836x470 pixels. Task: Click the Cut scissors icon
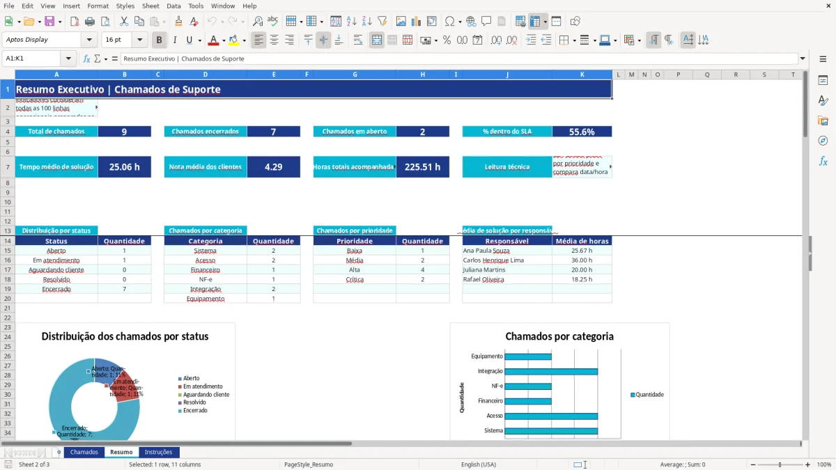coord(123,22)
